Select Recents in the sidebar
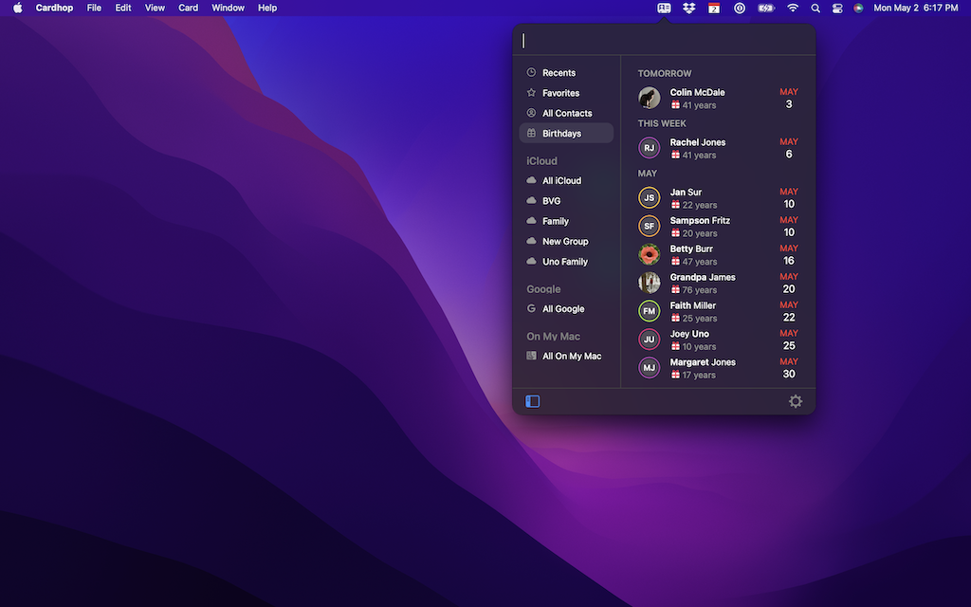The width and height of the screenshot is (971, 607). tap(567, 72)
